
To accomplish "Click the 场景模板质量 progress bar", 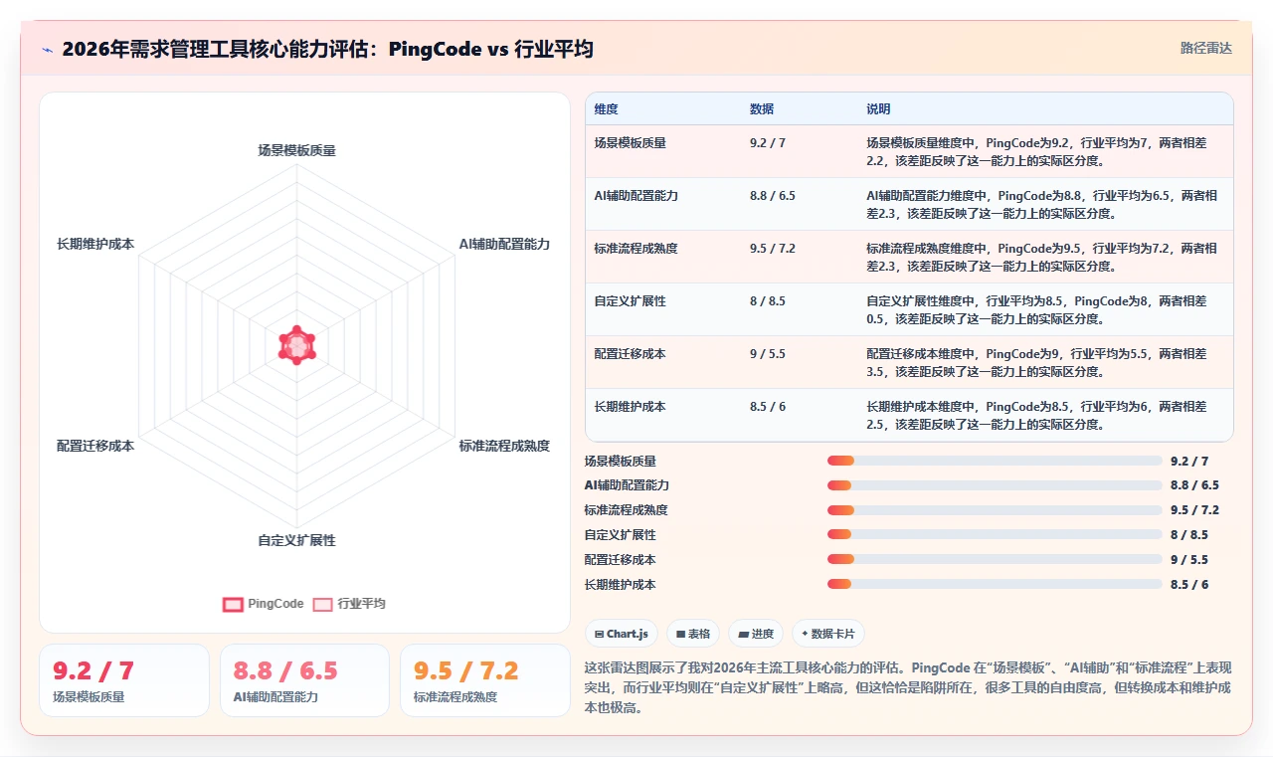I will coord(995,461).
